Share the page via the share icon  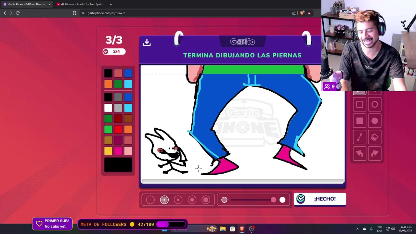(x=294, y=13)
